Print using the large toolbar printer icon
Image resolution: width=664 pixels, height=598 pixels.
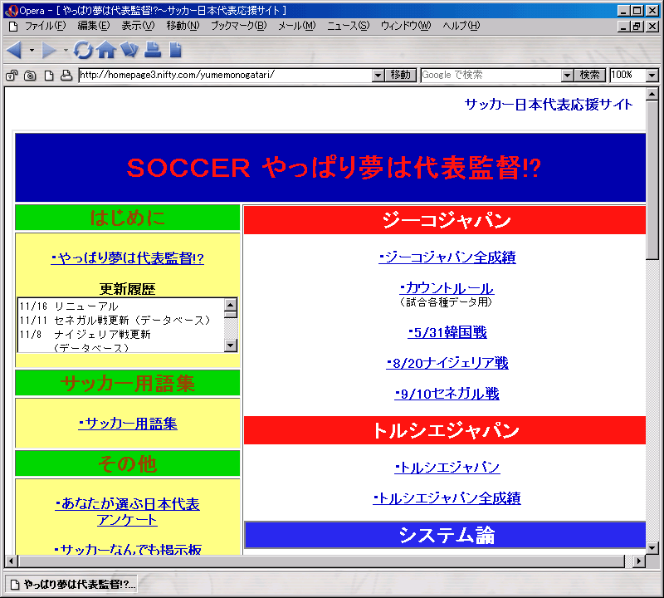tap(153, 50)
